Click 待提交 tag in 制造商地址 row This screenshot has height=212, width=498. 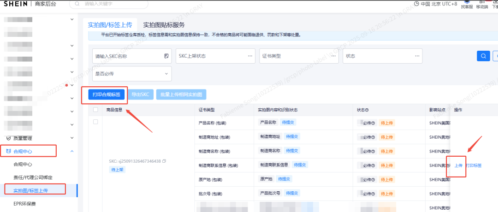pos(292,136)
